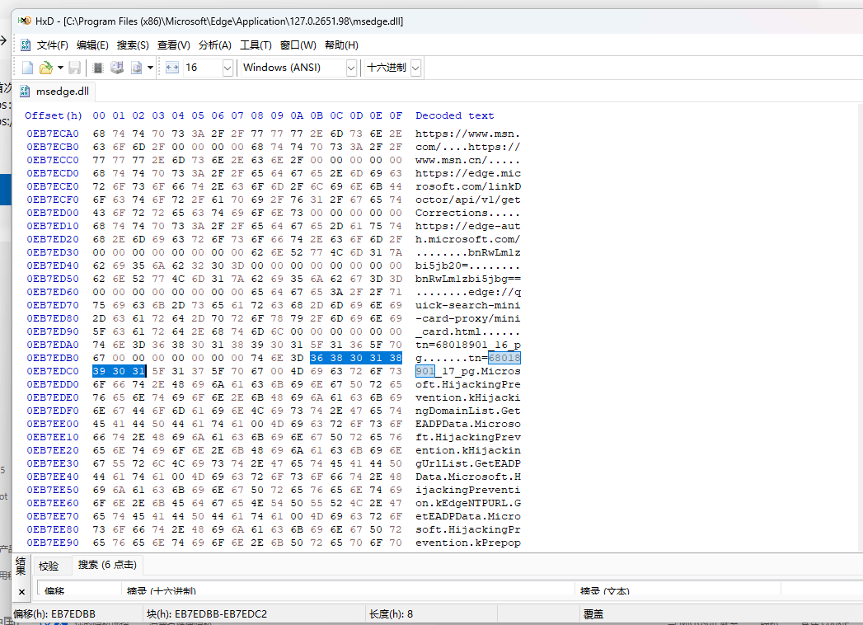This screenshot has width=863, height=625.
Task: Select the msedge.dll file tab
Action: 54,92
